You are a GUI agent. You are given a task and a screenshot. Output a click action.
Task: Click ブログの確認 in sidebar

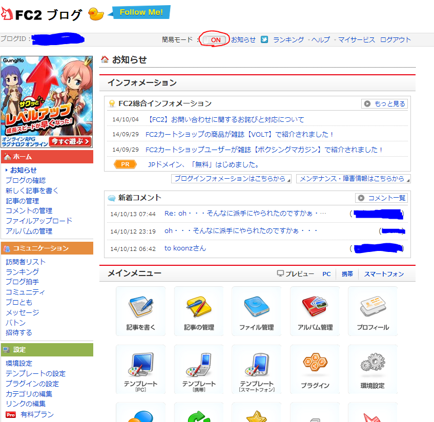coord(26,180)
